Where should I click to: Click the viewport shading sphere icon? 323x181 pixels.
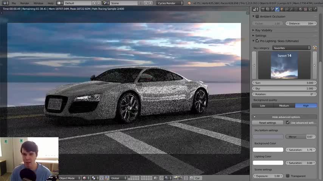coord(84,178)
